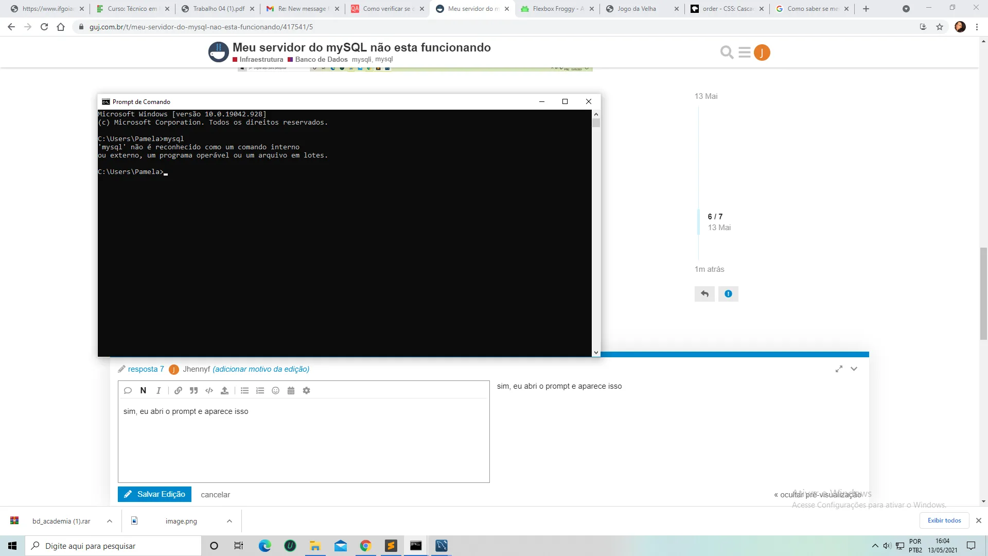This screenshot has width=988, height=556.
Task: Collapse the reply composer using the chevron
Action: tap(854, 369)
